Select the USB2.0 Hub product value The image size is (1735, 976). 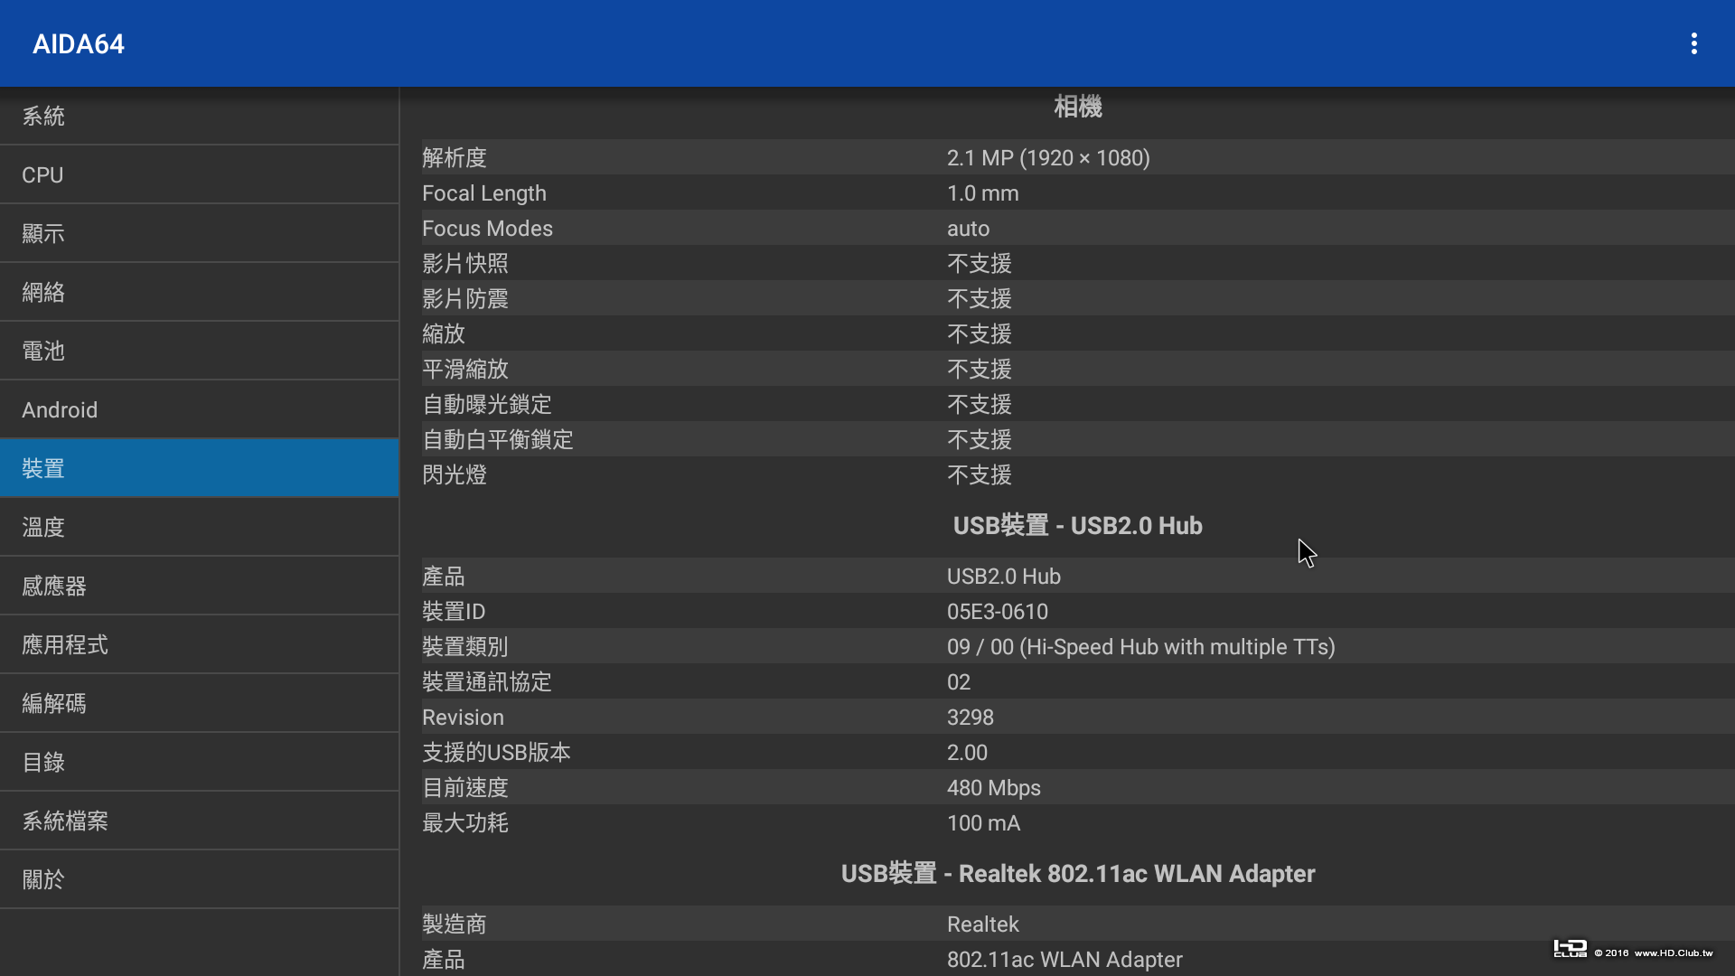coord(1004,576)
